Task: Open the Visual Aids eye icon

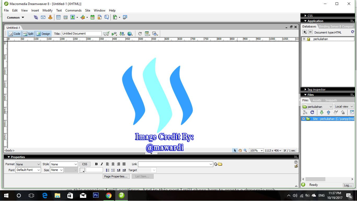Action: coord(155,34)
